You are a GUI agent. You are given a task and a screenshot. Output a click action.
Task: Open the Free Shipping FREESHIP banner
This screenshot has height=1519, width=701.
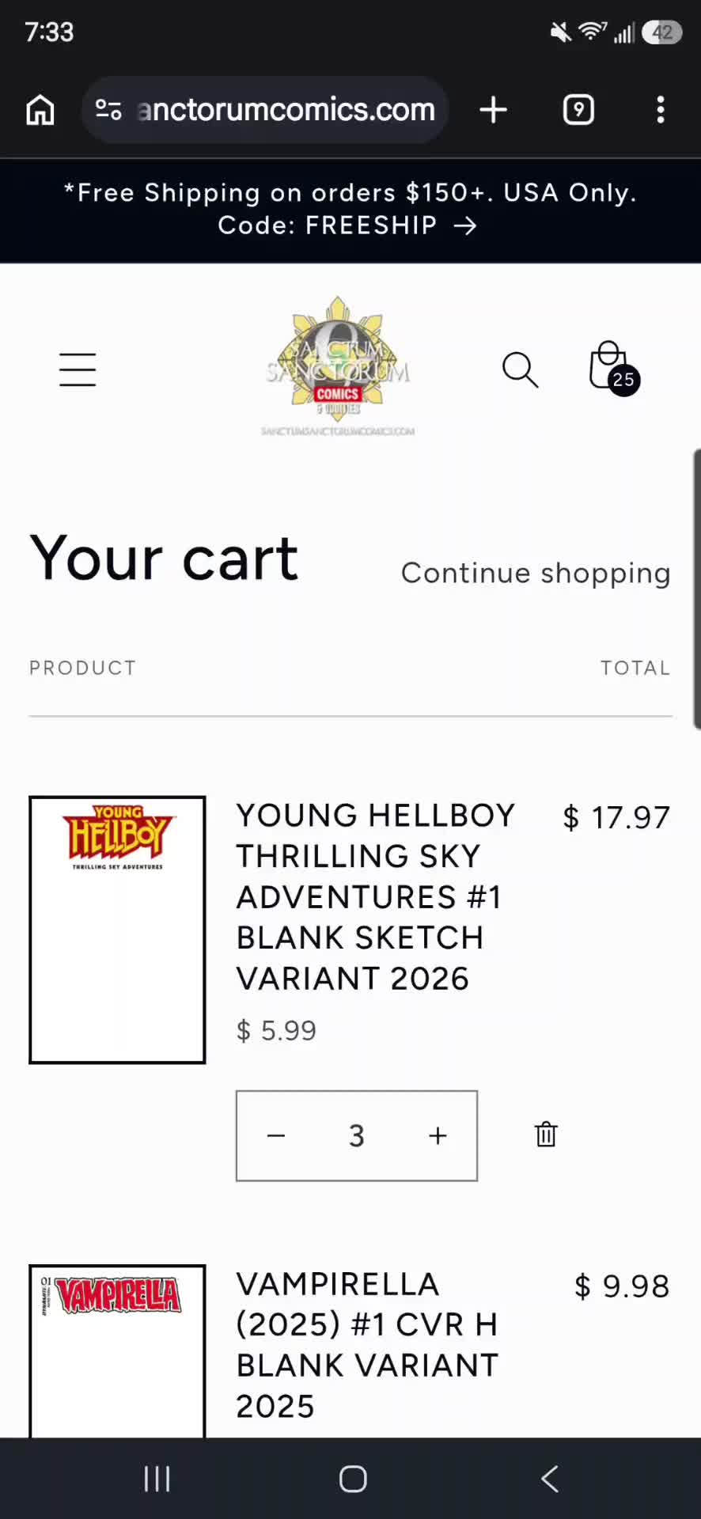(350, 210)
